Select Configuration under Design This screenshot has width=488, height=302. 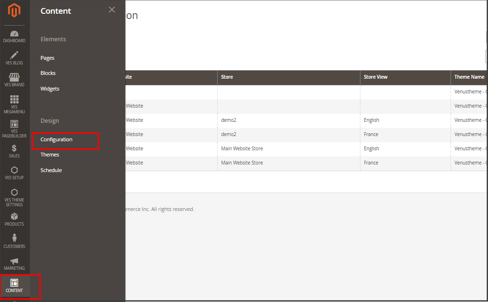56,139
